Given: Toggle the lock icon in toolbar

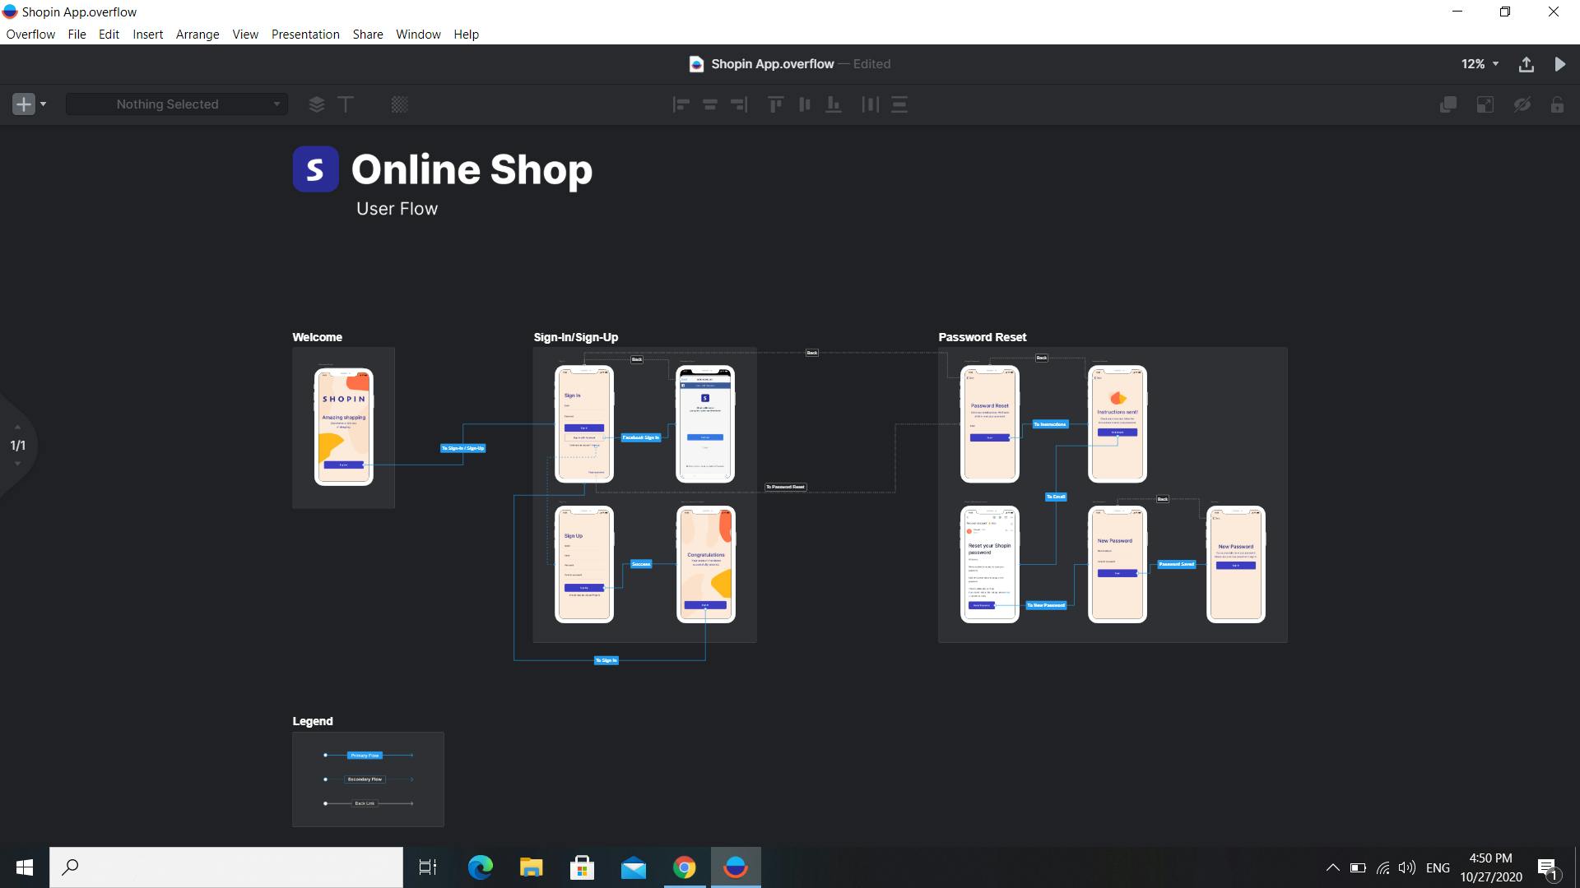Looking at the screenshot, I should pyautogui.click(x=1557, y=104).
